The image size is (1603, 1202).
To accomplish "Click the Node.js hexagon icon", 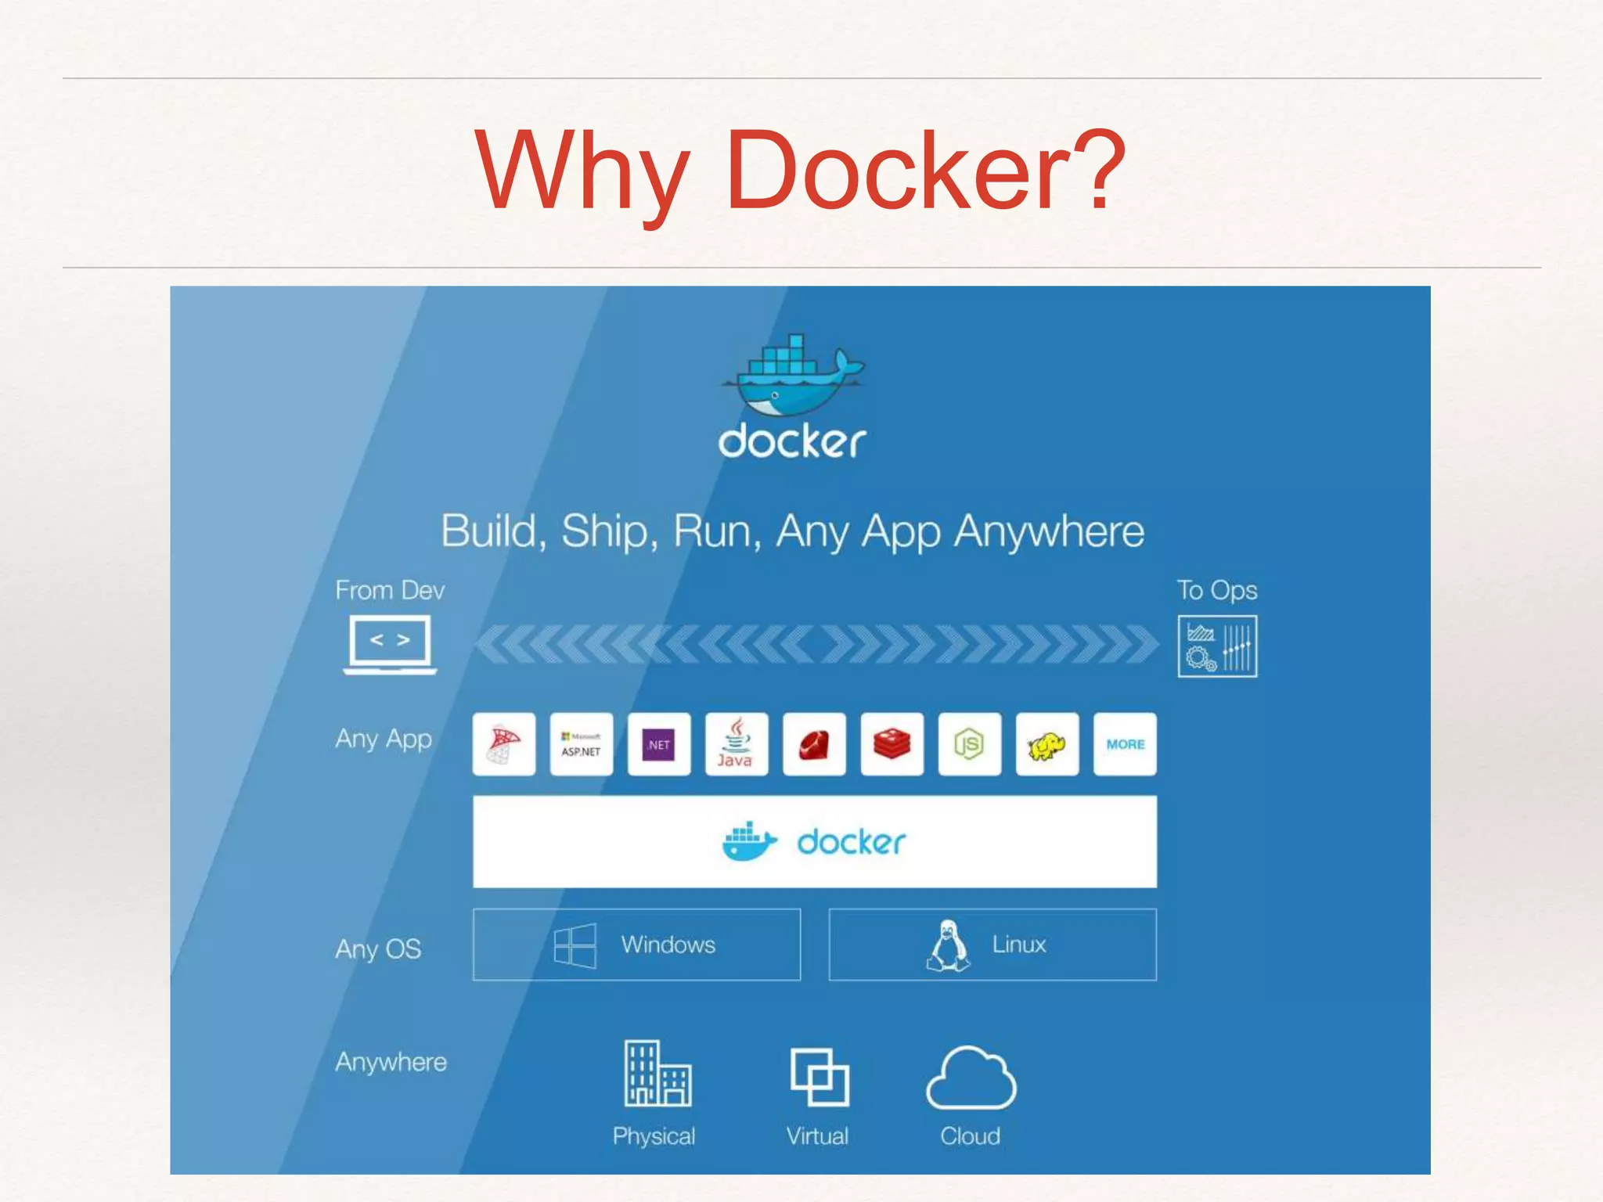I will (969, 744).
